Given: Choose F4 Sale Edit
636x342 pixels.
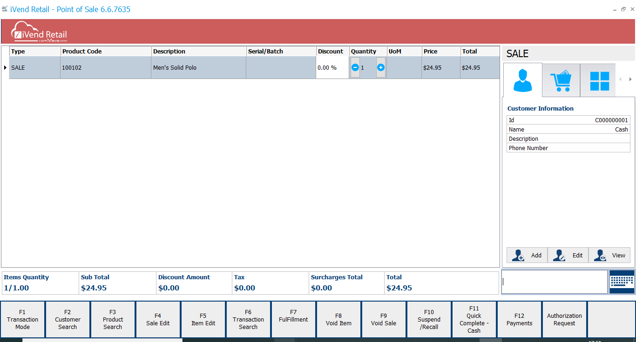Looking at the screenshot, I should (x=158, y=320).
